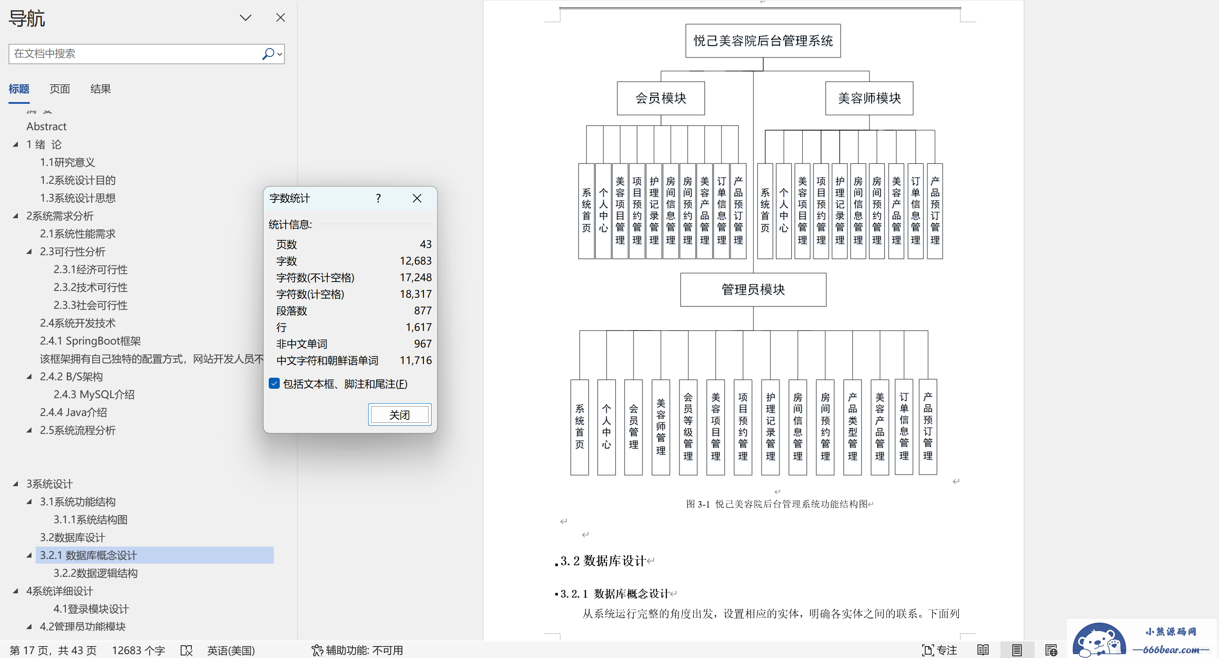This screenshot has width=1219, height=658.
Task: Switch to read mode view icon
Action: pyautogui.click(x=983, y=650)
